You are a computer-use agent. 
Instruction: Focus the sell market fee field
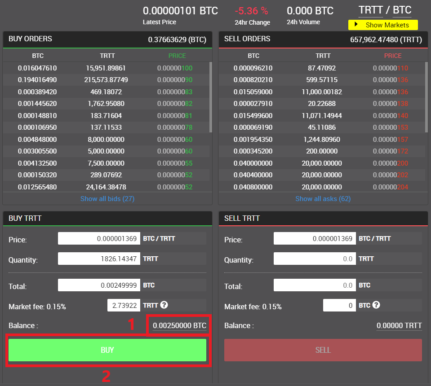click(339, 305)
